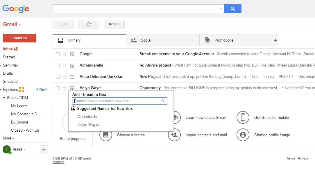Choose the suggested box name Helyn Wayte
The width and height of the screenshot is (315, 188).
coord(88,125)
